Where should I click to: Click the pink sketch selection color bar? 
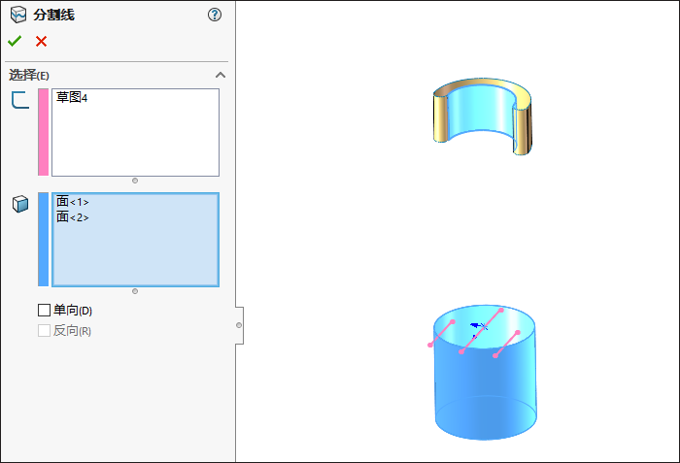click(44, 132)
